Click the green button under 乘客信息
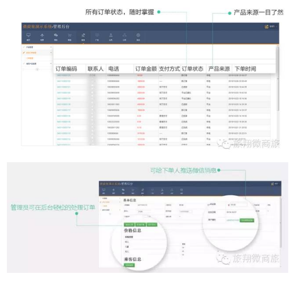This screenshot has height=294, width=302. click(129, 265)
